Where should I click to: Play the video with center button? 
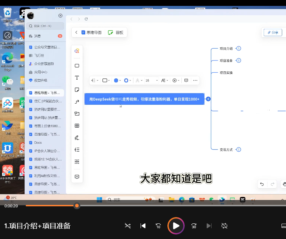pos(176,226)
